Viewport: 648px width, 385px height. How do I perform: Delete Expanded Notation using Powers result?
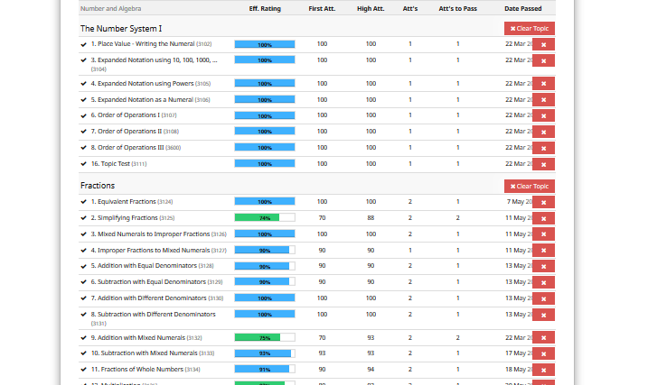tap(543, 84)
